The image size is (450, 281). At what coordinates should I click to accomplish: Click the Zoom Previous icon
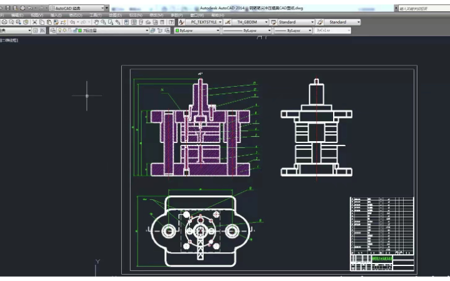pyautogui.click(x=117, y=22)
